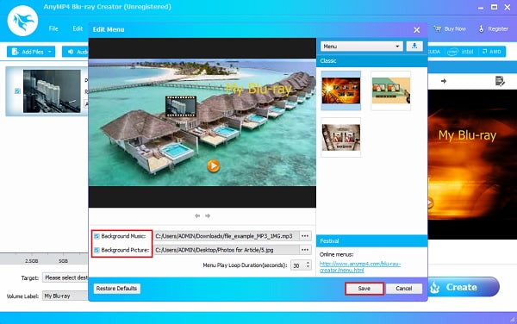Select the Festival category header
The height and width of the screenshot is (324, 517).
point(371,241)
